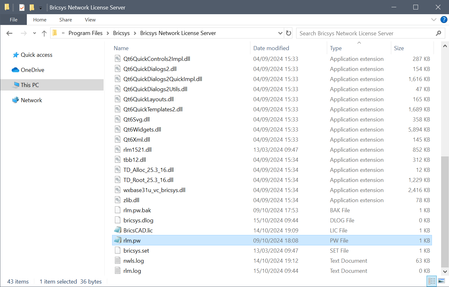
Task: Open the recent locations dropdown arrow
Action: point(34,33)
